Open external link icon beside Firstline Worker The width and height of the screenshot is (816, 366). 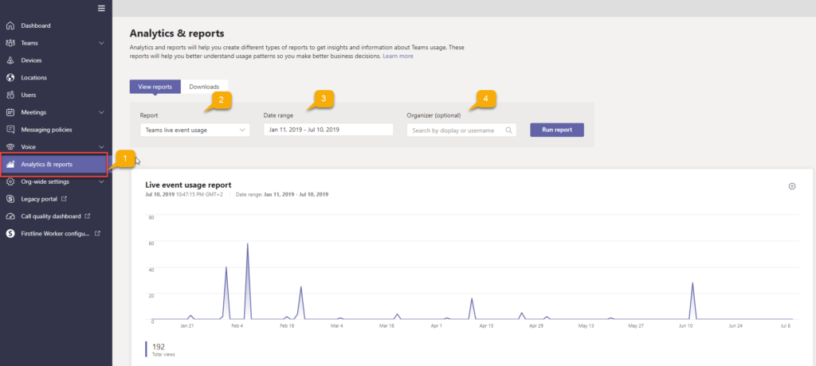tap(98, 233)
